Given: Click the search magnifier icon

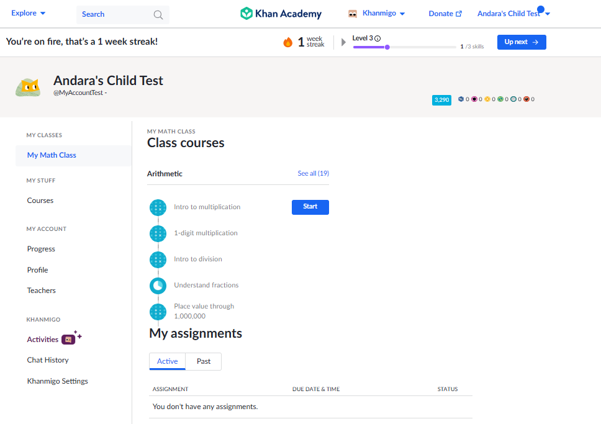Looking at the screenshot, I should tap(158, 14).
